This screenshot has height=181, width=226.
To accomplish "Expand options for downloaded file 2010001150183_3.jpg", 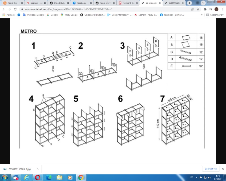I will (x=38, y=169).
